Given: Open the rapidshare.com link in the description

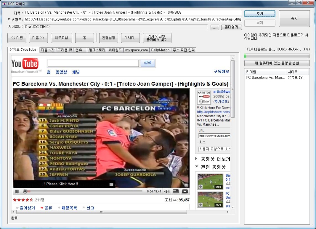Looking at the screenshot, I should [x=214, y=112].
